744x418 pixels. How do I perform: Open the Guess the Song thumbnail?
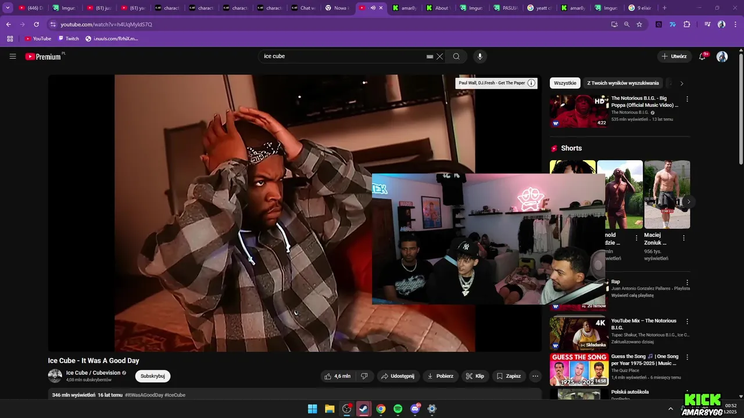579,369
